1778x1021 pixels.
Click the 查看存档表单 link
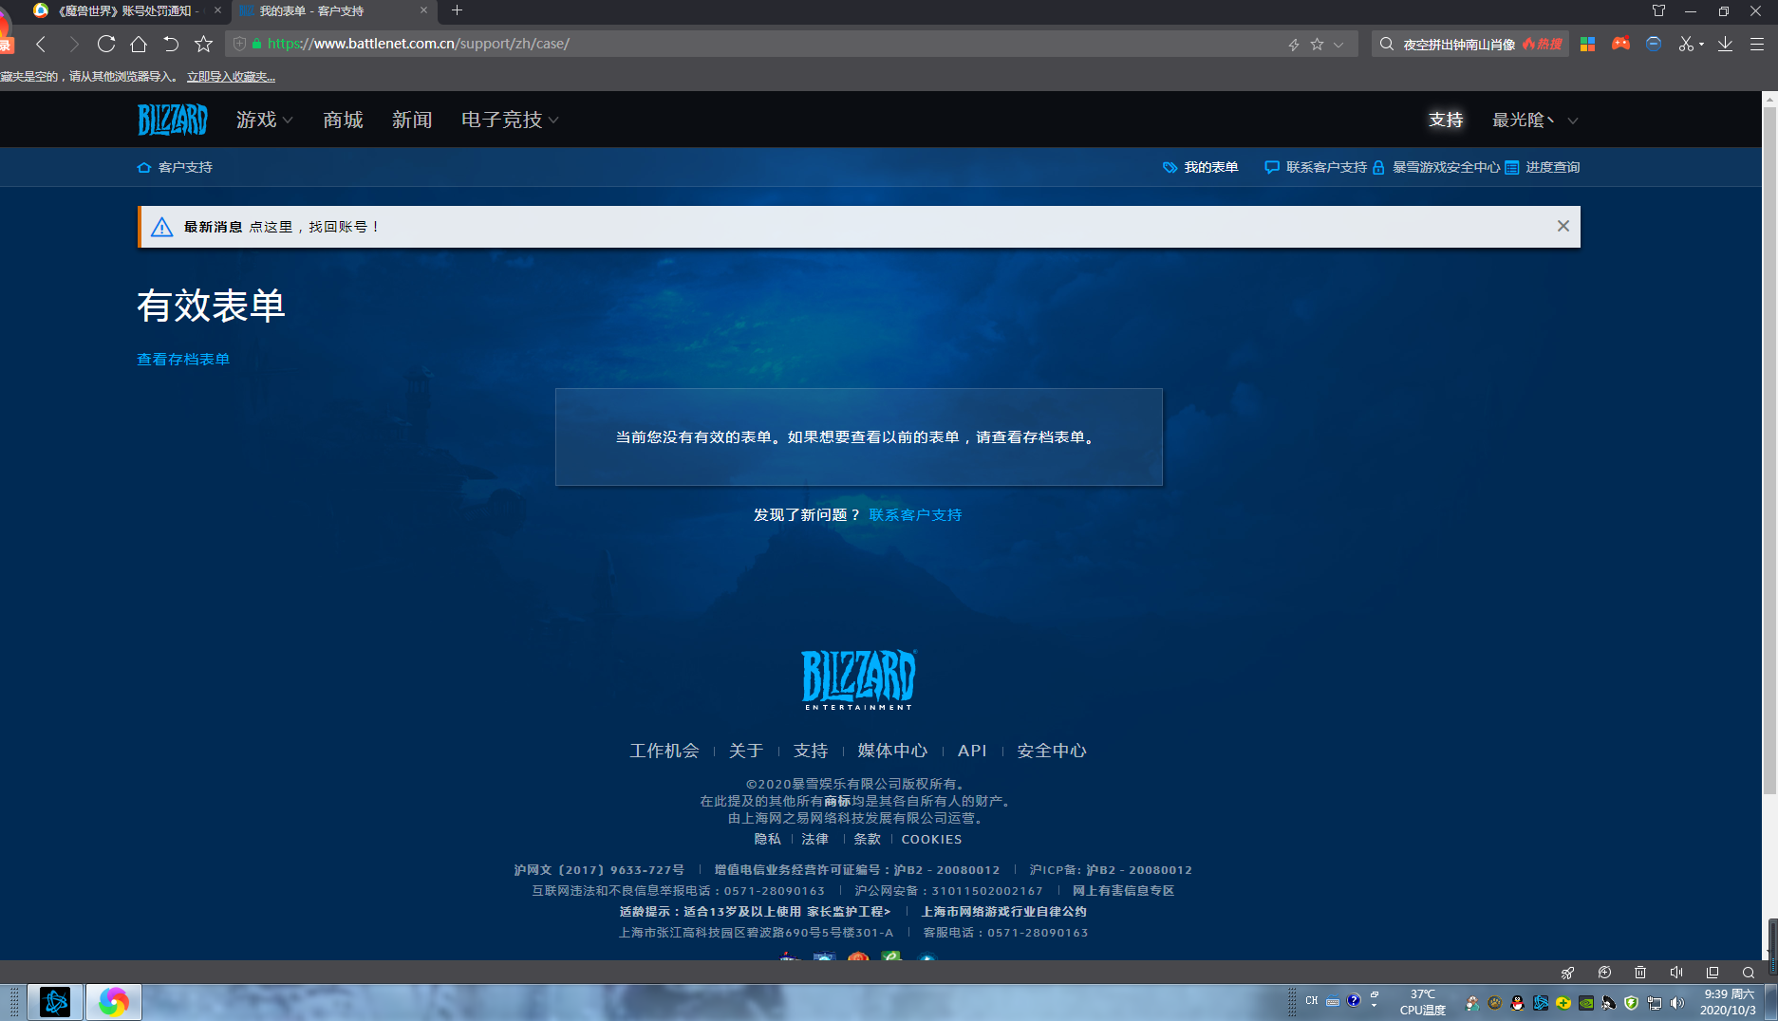tap(183, 360)
